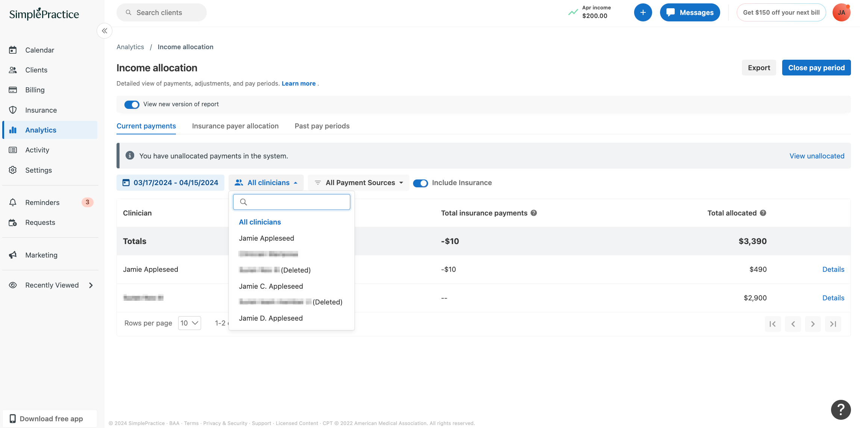The height and width of the screenshot is (428, 860).
Task: Click the Download free app button
Action: (50, 419)
